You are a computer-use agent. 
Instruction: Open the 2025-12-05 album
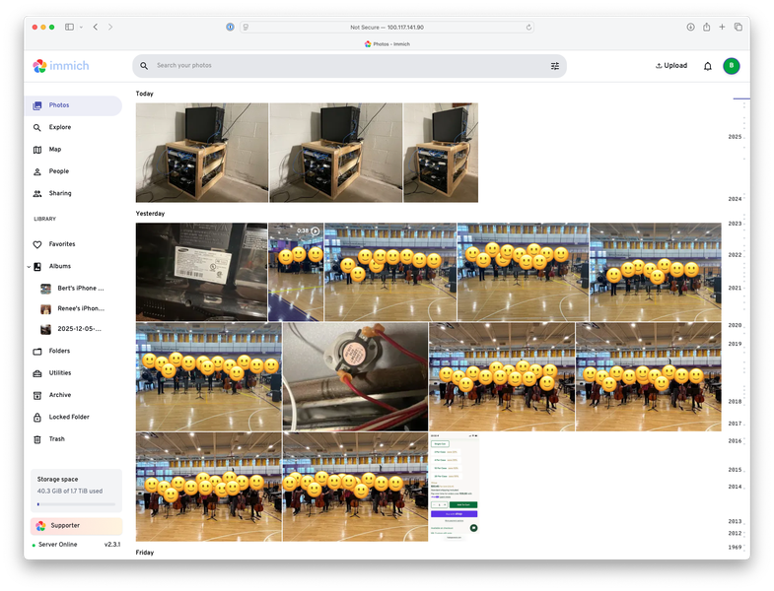point(73,329)
